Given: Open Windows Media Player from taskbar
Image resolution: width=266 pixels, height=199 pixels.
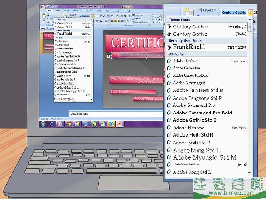Looking at the screenshot, I should 60,124.
